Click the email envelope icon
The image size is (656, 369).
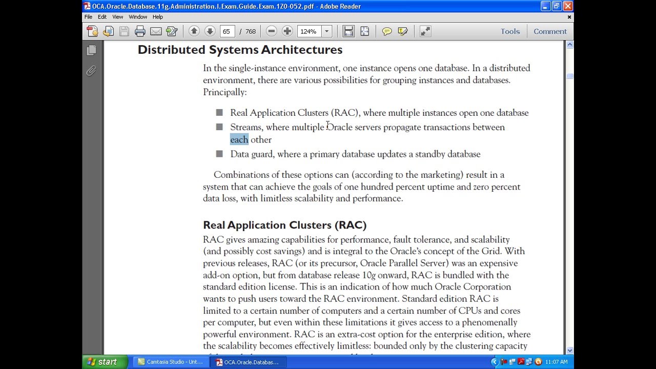click(156, 31)
